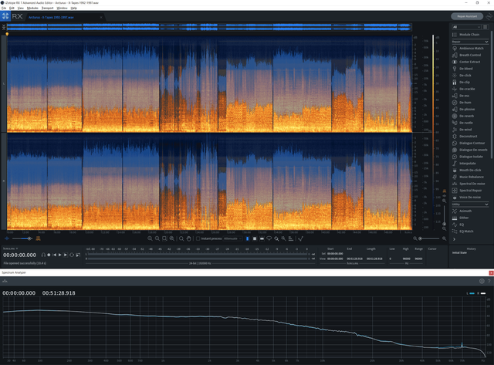The height and width of the screenshot is (365, 494).
Task: Open the Ambience Match module
Action: (468, 48)
